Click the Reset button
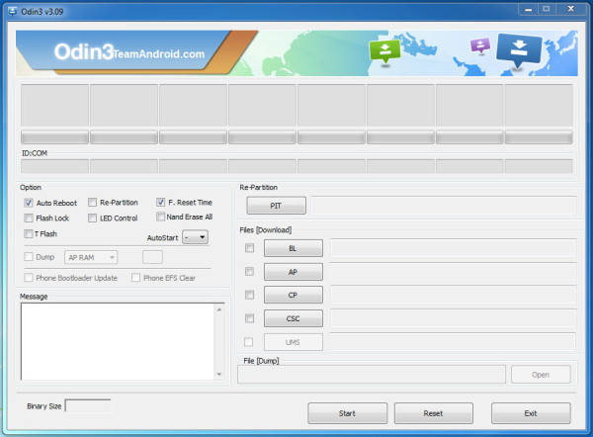 [x=434, y=413]
